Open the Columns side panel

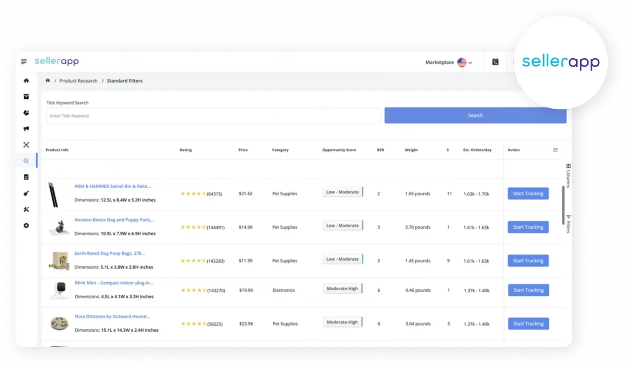[x=568, y=176]
